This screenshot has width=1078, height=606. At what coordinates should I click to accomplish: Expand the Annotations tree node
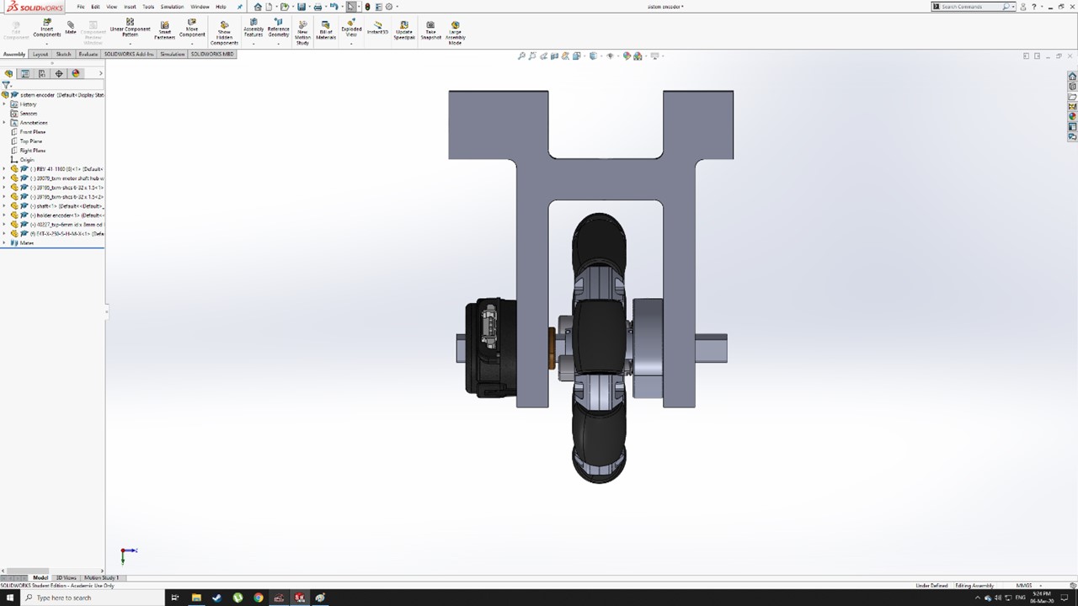[4, 123]
